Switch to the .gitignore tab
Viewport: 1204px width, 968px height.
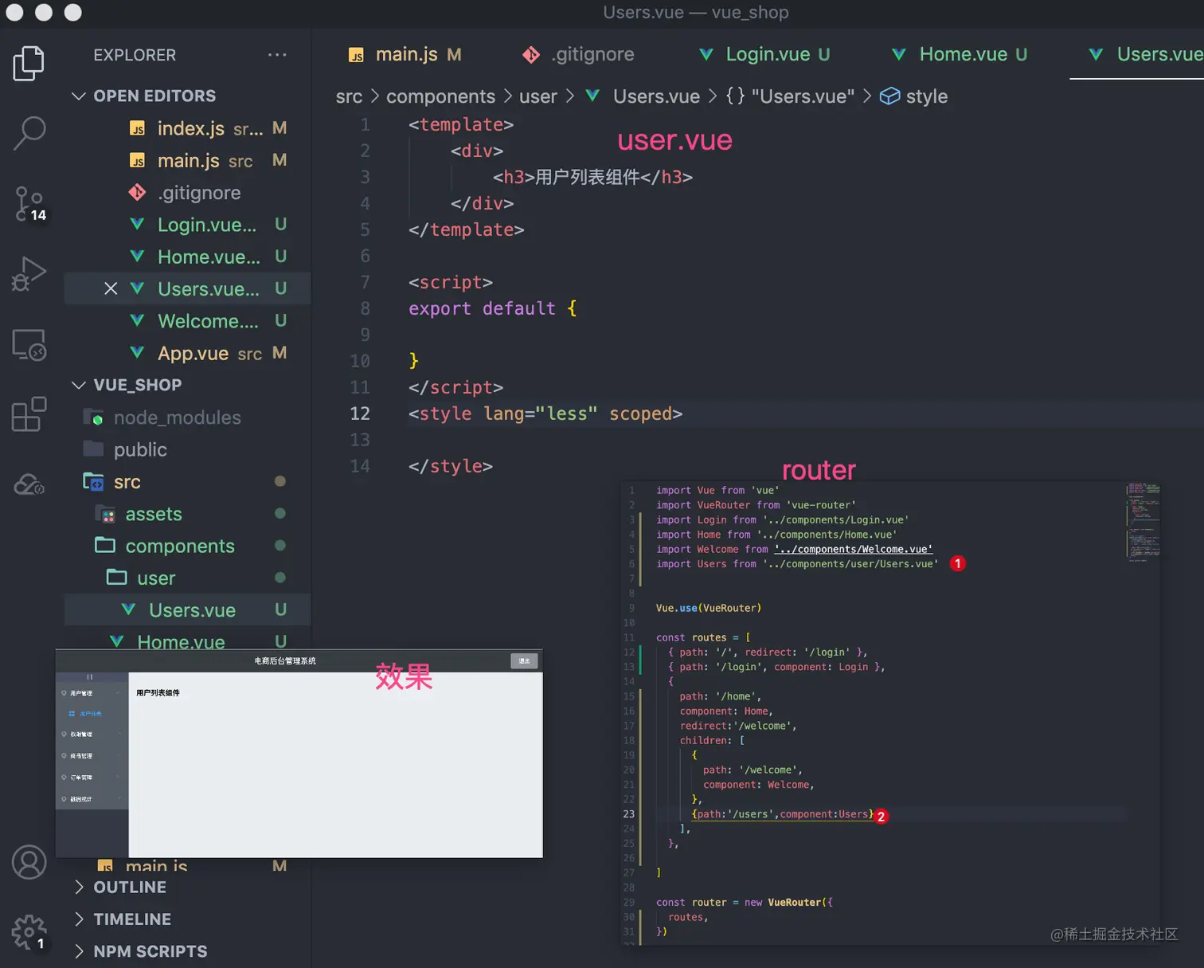tap(579, 54)
